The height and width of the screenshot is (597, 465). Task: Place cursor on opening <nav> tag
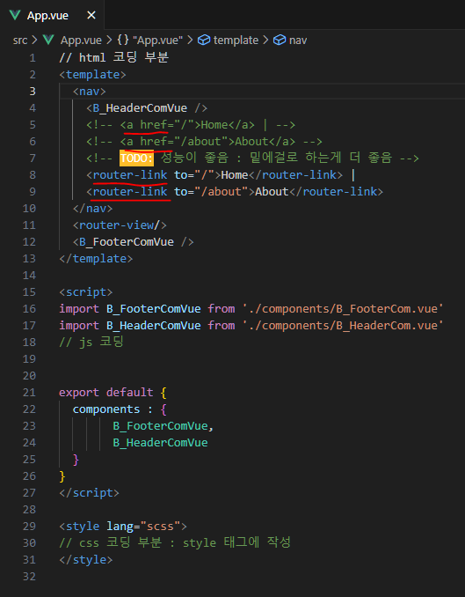click(x=90, y=92)
